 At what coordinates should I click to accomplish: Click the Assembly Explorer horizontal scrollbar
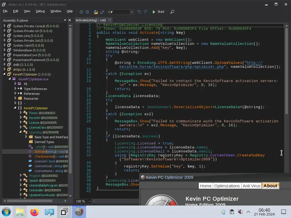point(30,201)
